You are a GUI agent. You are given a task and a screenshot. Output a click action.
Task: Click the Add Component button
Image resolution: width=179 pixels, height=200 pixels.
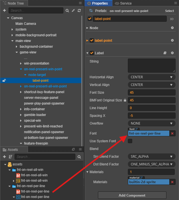132,195
